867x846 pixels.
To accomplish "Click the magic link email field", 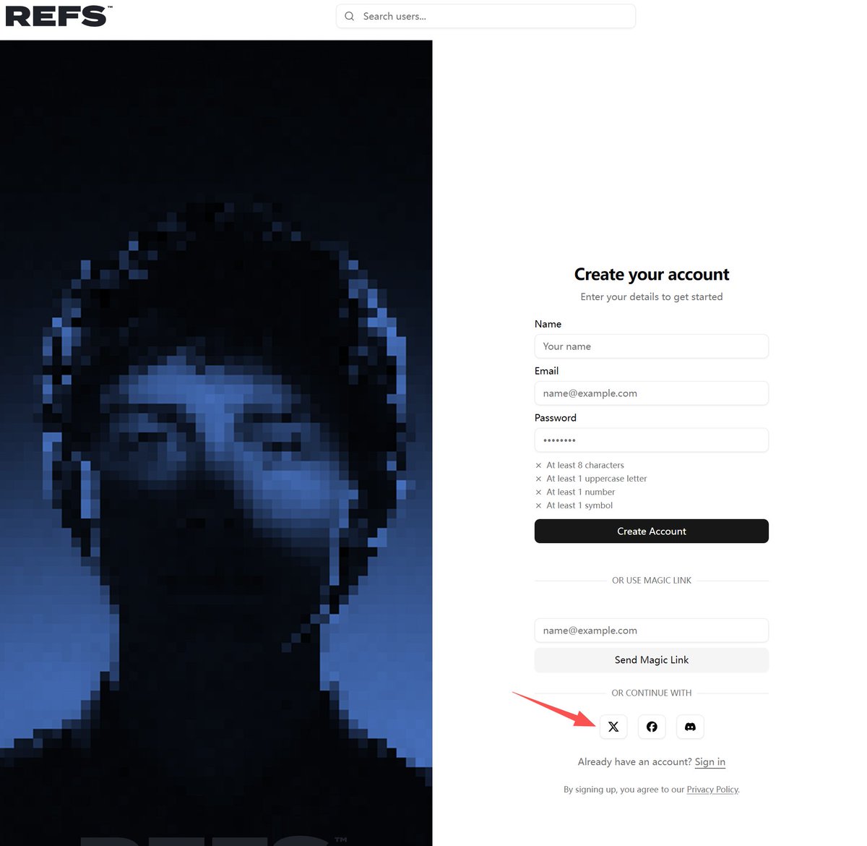I will tap(652, 631).
